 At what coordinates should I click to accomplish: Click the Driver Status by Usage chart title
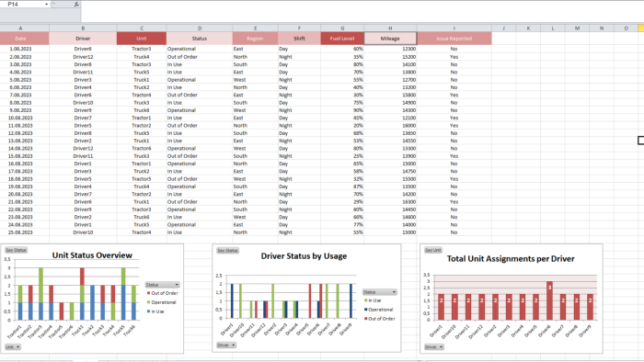(x=304, y=256)
